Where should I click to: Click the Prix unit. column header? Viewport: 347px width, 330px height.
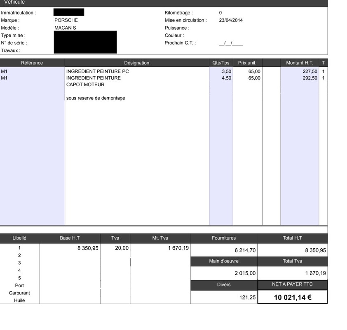pyautogui.click(x=247, y=63)
